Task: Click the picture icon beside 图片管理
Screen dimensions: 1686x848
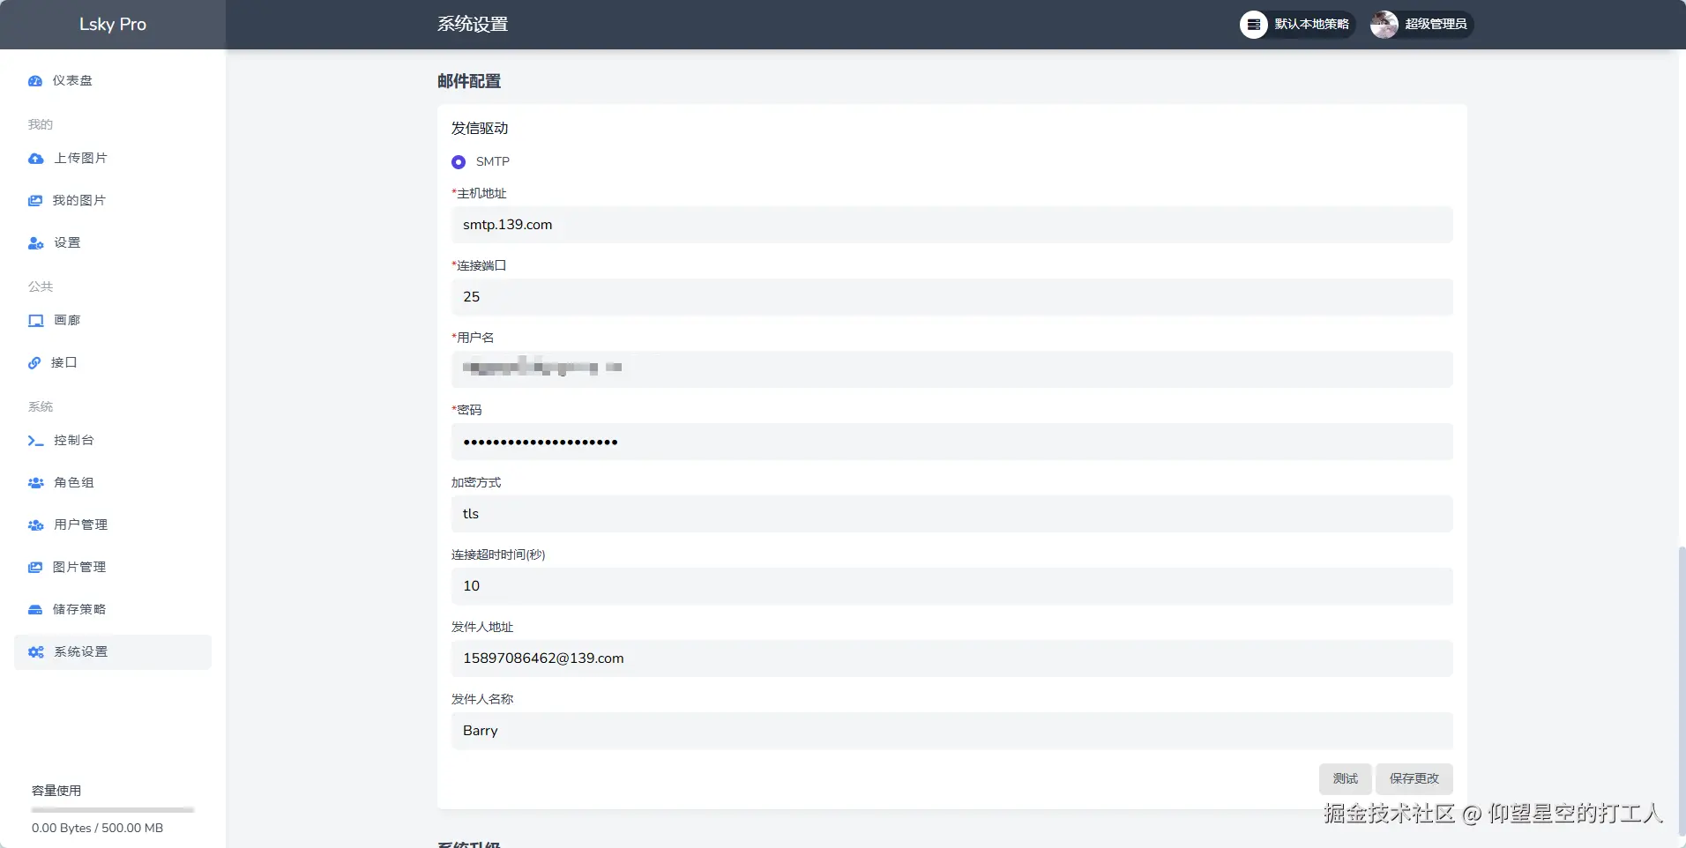Action: coord(35,568)
